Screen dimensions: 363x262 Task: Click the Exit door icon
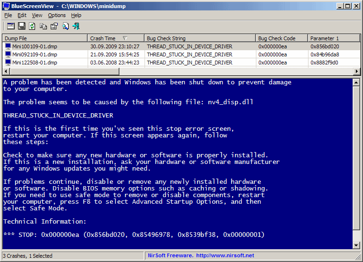76,26
